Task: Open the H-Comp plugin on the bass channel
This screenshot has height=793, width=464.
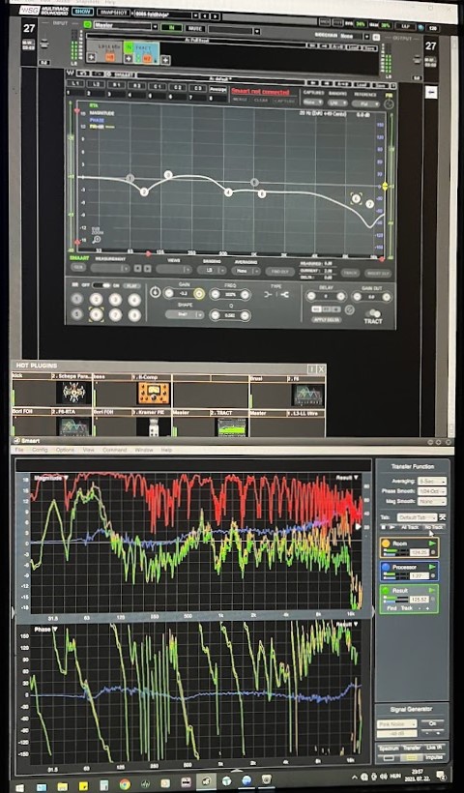Action: (154, 394)
